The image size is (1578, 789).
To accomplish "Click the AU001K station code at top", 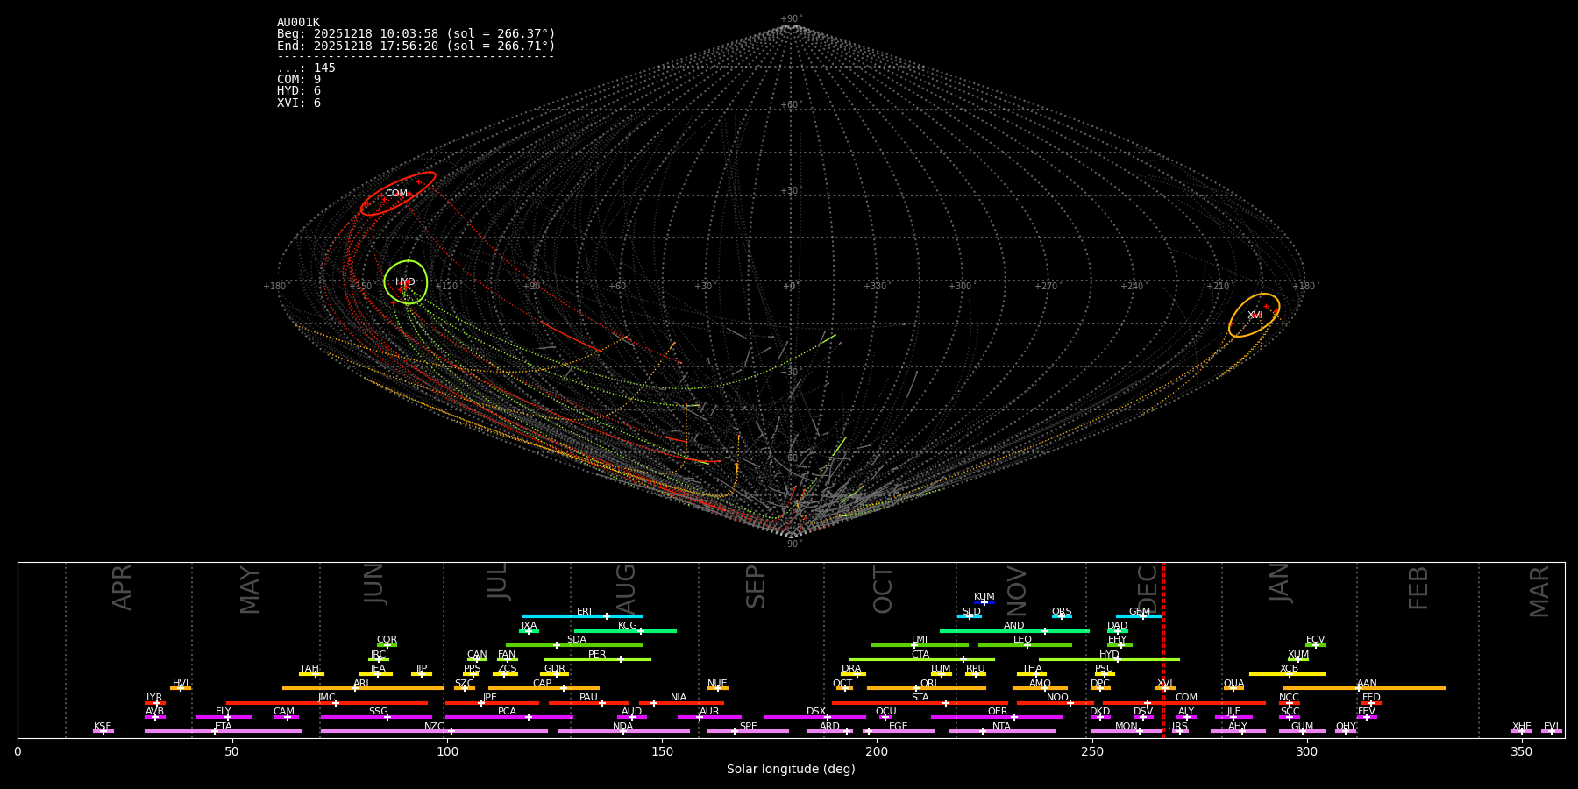I will pos(298,23).
